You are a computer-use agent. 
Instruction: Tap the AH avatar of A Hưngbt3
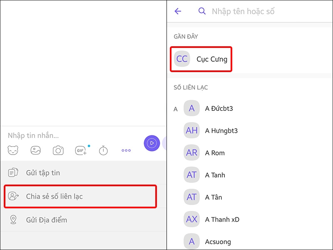tap(191, 130)
